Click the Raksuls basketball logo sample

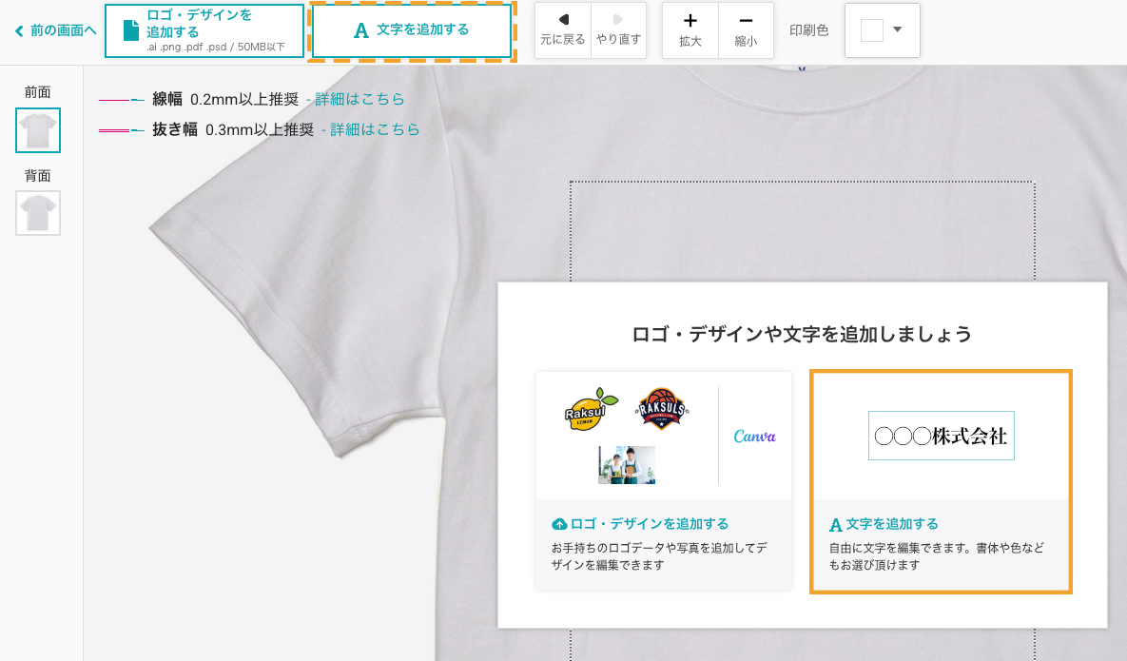[x=662, y=409]
